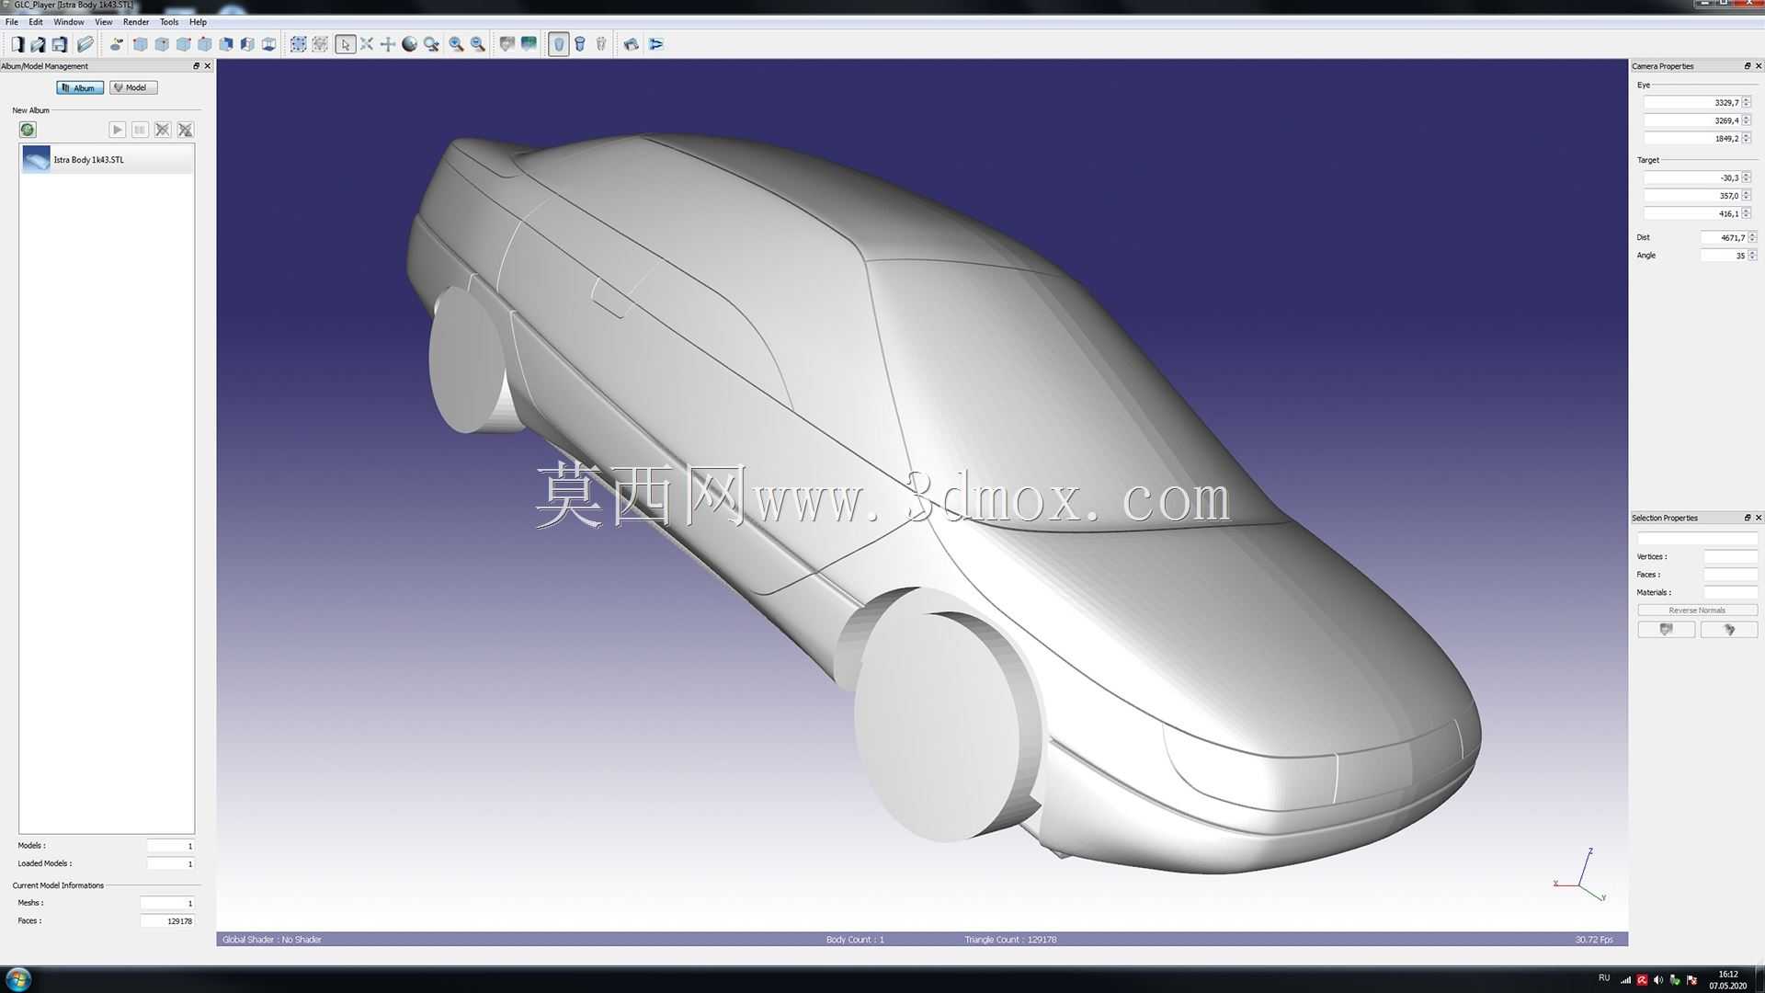Step the Target 357,0 spinner
The height and width of the screenshot is (993, 1765).
[x=1747, y=195]
